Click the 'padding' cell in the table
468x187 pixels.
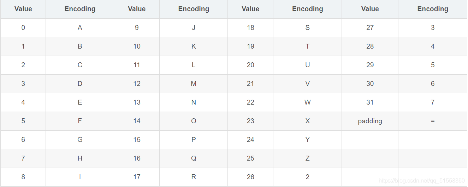(x=370, y=121)
